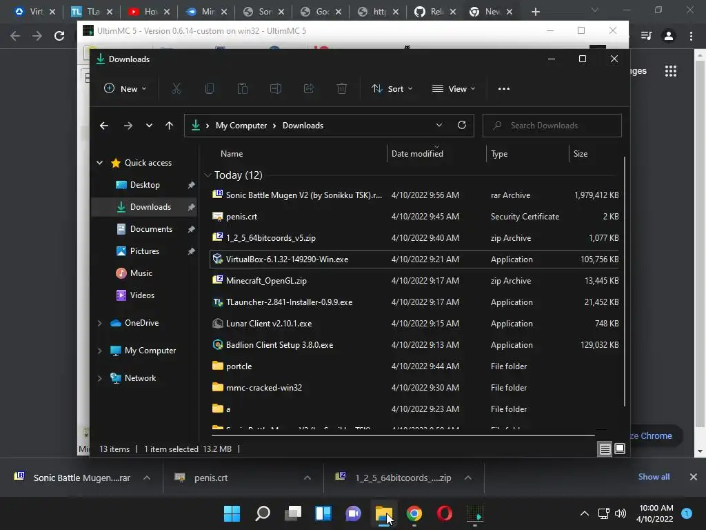This screenshot has width=706, height=530.
Task: Go forward with the Explorer forward arrow
Action: coord(128,126)
